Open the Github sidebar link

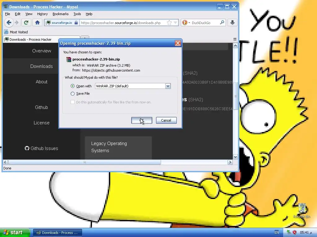pos(41,107)
